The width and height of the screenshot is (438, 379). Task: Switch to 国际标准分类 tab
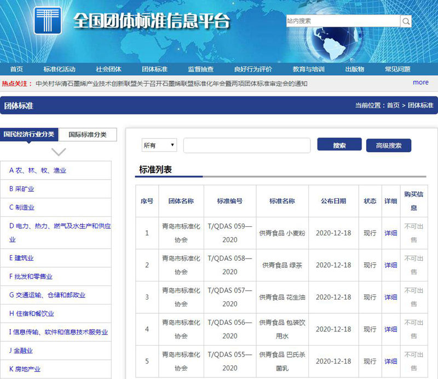(x=88, y=135)
